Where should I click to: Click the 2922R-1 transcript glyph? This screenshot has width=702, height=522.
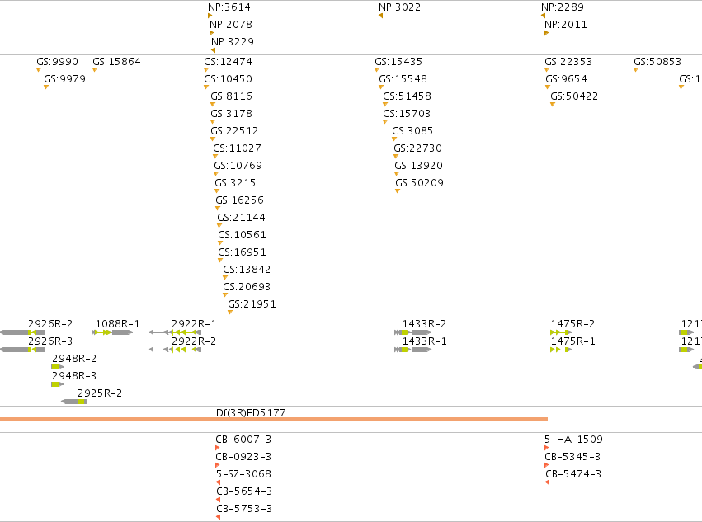click(x=175, y=332)
